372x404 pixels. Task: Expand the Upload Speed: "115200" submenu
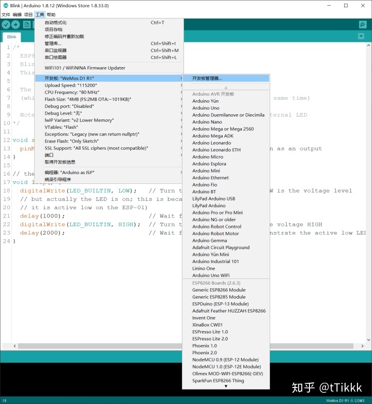(x=109, y=85)
